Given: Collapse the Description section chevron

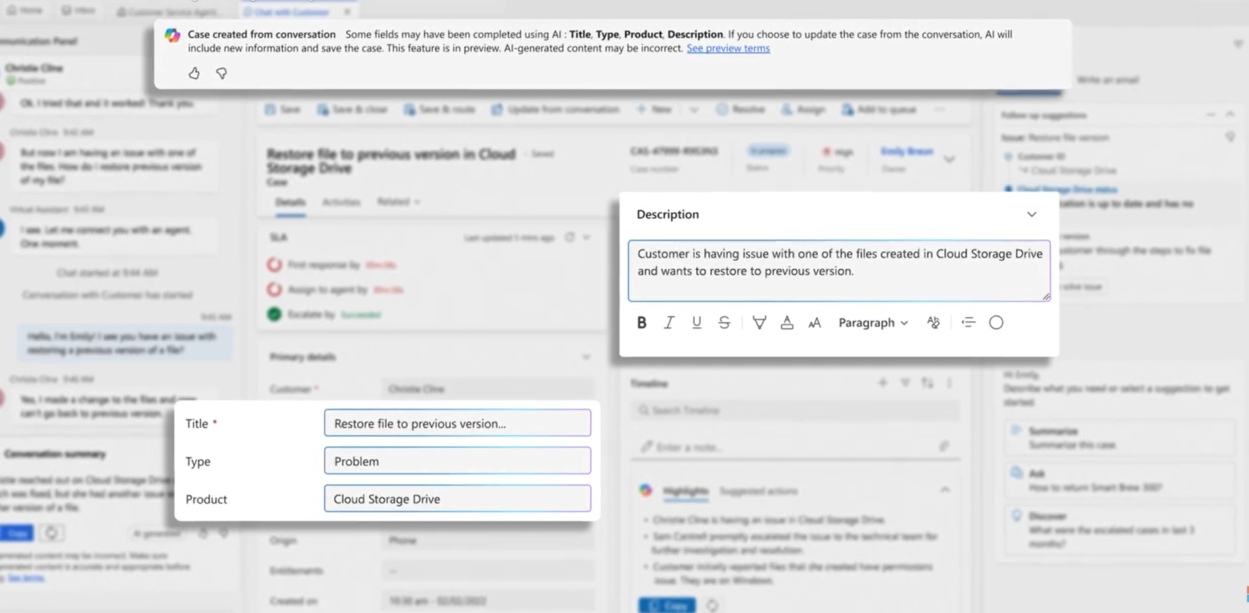Looking at the screenshot, I should point(1031,214).
